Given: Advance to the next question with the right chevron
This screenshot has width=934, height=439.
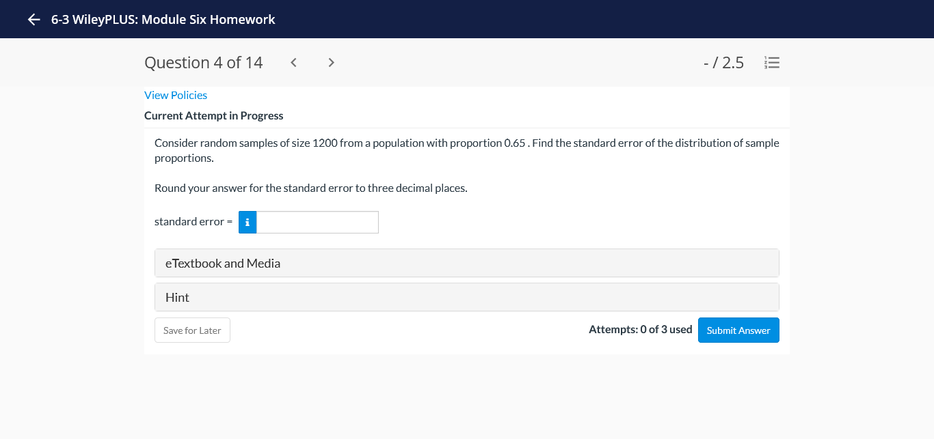Looking at the screenshot, I should [x=331, y=62].
